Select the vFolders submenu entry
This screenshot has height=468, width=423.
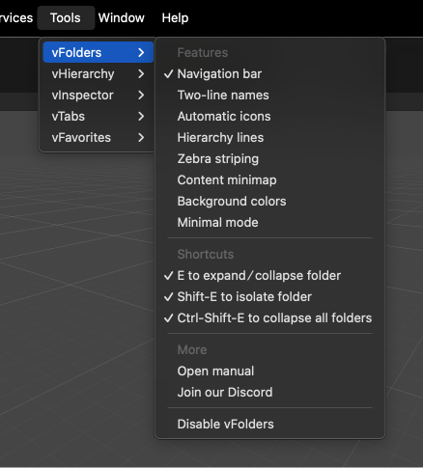(99, 52)
